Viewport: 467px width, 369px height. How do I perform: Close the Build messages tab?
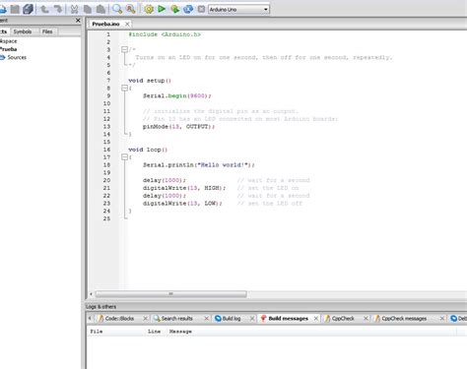316,319
